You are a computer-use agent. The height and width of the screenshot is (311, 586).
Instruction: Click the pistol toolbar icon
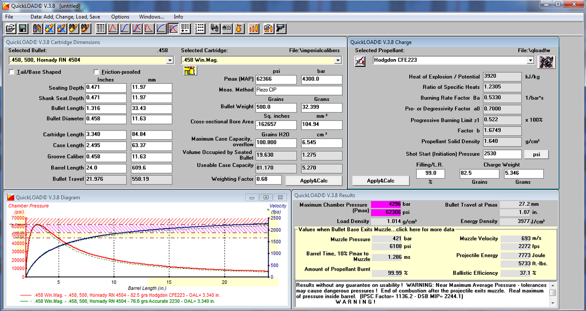[x=281, y=28]
